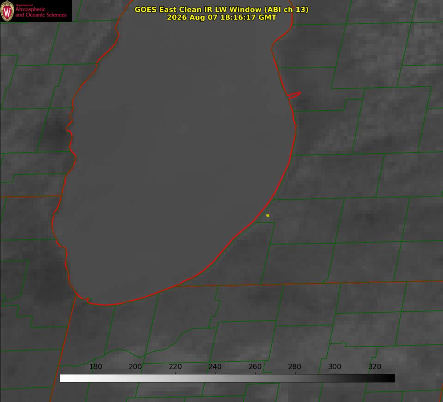Click the 200 label on the colorbar
The image size is (443, 402).
[x=135, y=366]
